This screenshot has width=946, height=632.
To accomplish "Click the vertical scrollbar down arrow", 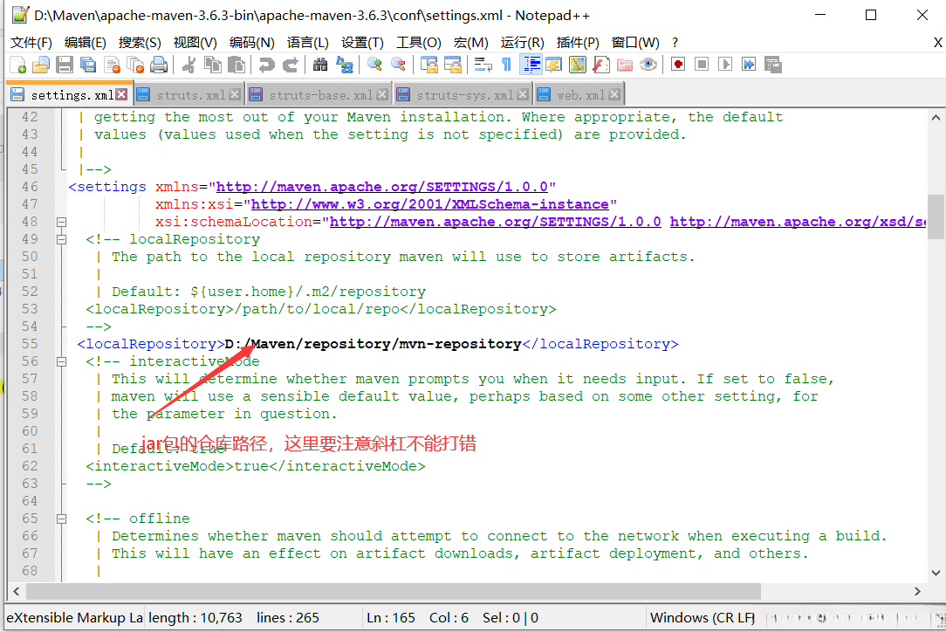I will coord(936,573).
